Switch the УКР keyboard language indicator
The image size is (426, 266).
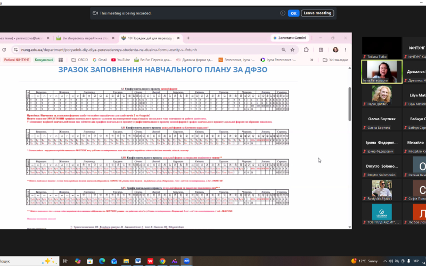[416, 261]
